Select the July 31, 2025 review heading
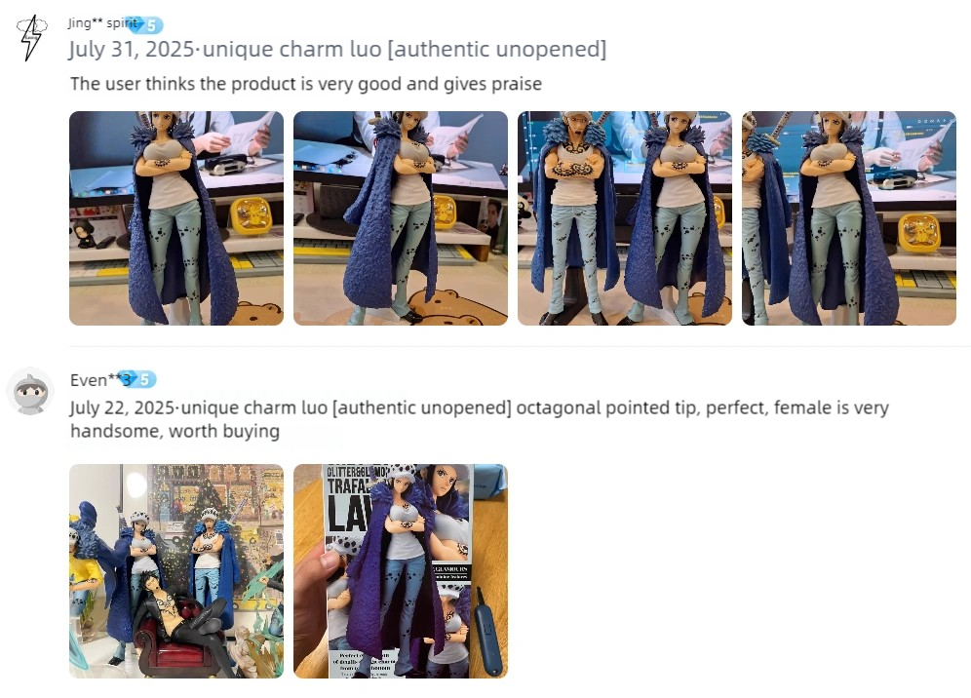Viewport: 971px width, 698px height. [x=337, y=49]
